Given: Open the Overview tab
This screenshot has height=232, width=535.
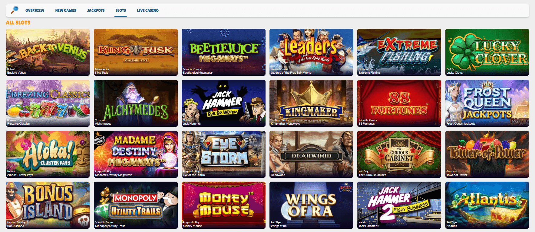Looking at the screenshot, I should point(35,10).
